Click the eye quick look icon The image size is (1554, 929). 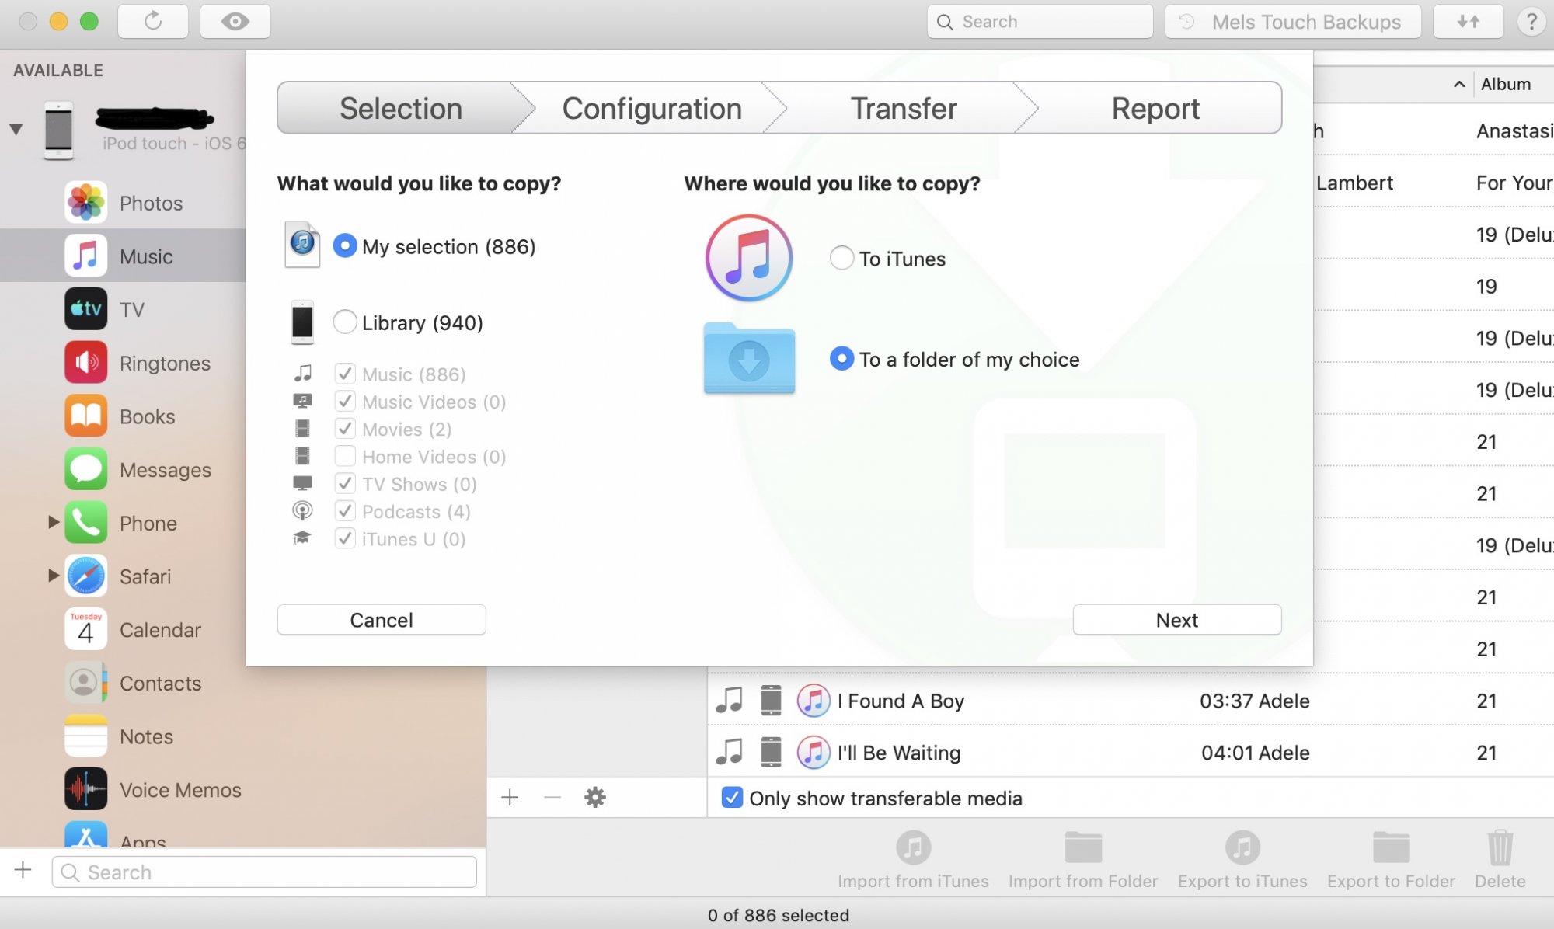coord(235,21)
